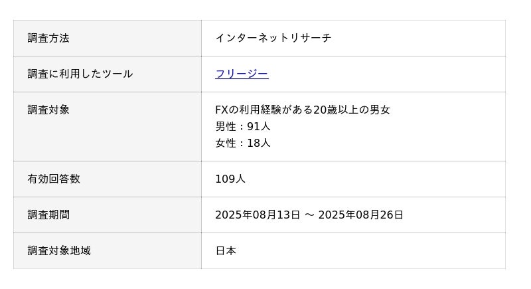Image resolution: width=531 pixels, height=289 pixels.
Task: Click the 日本 value cell
Action: [x=226, y=250]
